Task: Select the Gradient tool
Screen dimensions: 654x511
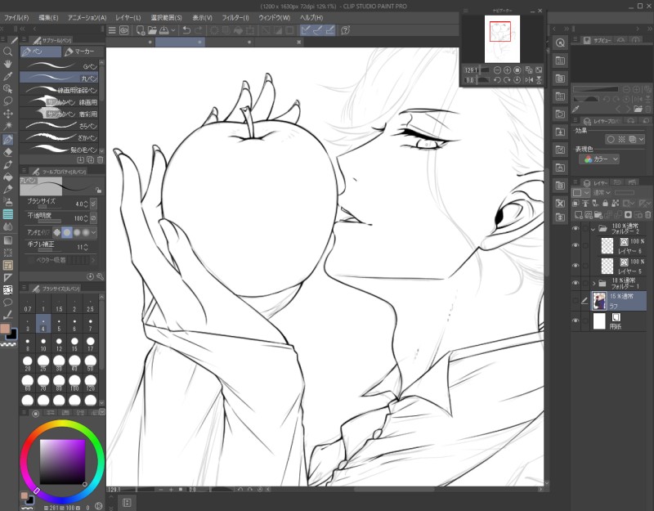Action: pos(7,240)
